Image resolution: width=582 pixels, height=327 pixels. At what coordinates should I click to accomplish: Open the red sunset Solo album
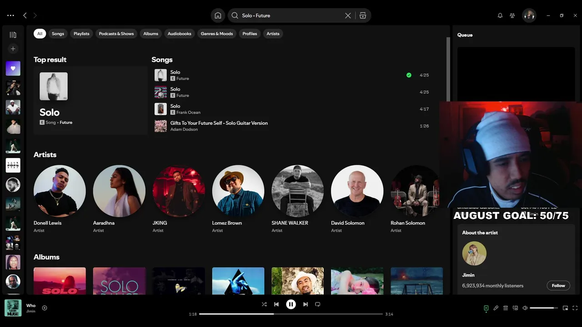click(x=60, y=281)
